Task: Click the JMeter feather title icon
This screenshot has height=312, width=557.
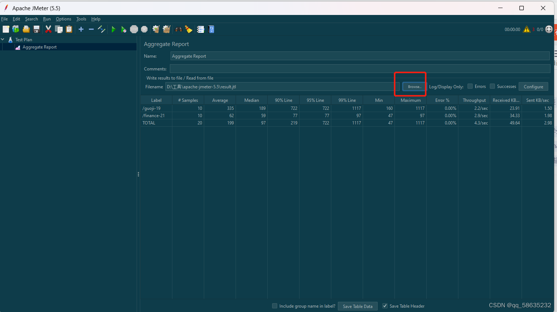Action: point(6,8)
